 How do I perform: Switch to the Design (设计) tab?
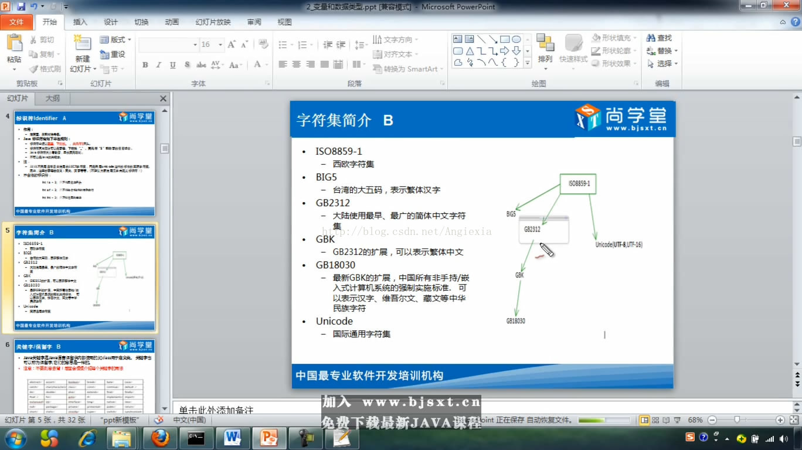[111, 22]
